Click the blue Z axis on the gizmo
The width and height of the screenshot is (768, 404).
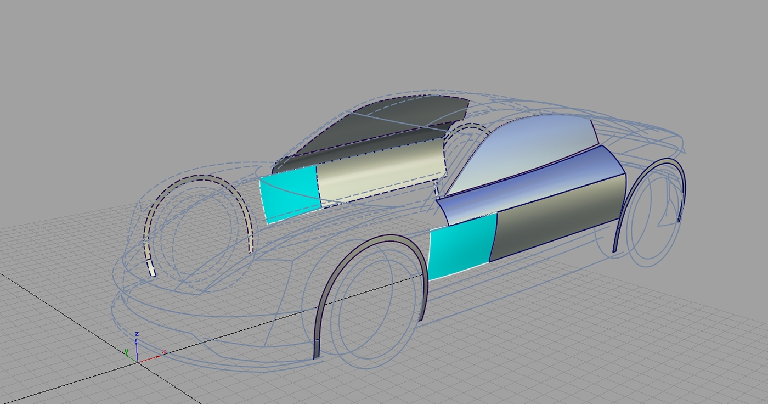point(137,343)
